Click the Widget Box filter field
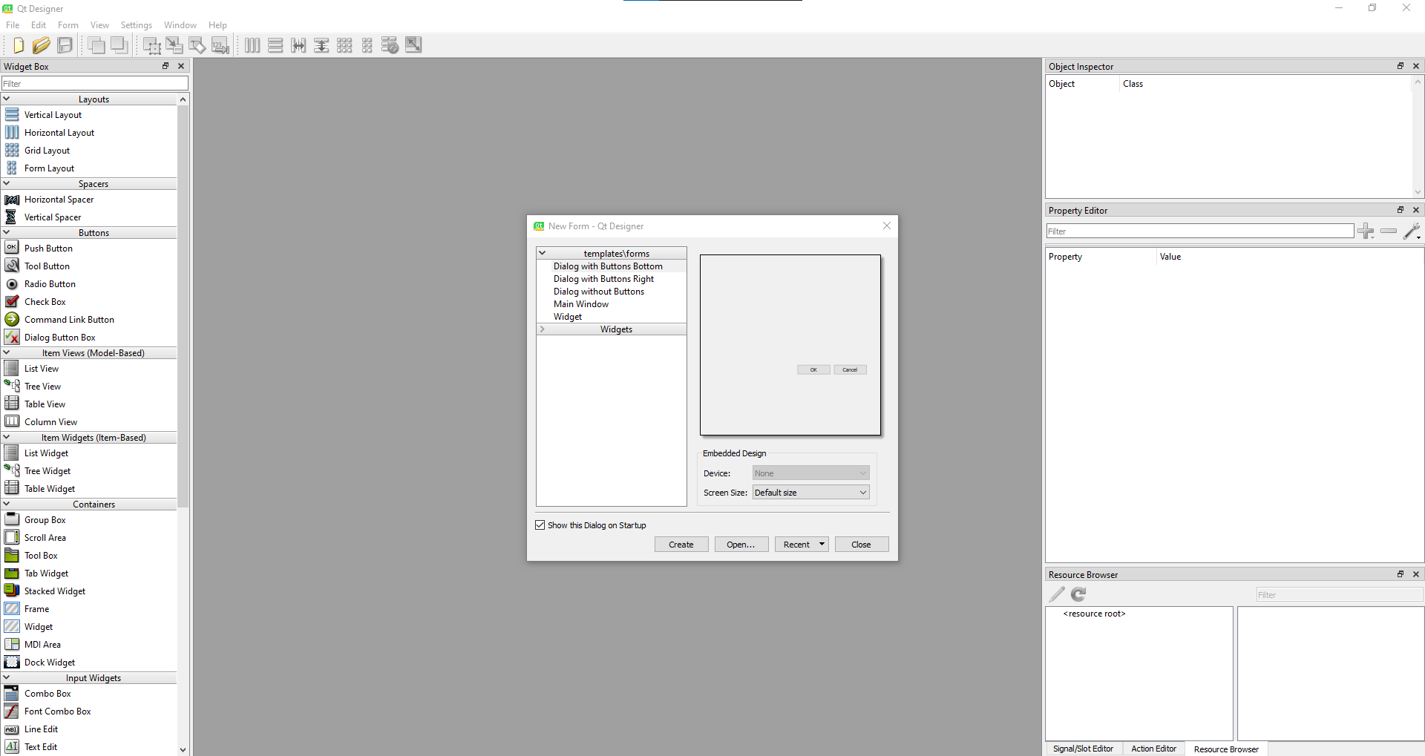1425x756 pixels. [x=95, y=84]
